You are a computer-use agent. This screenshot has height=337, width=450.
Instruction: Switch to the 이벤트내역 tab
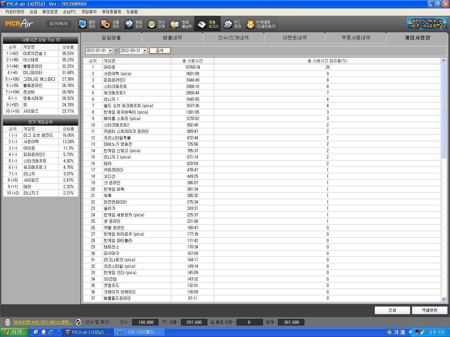click(295, 38)
